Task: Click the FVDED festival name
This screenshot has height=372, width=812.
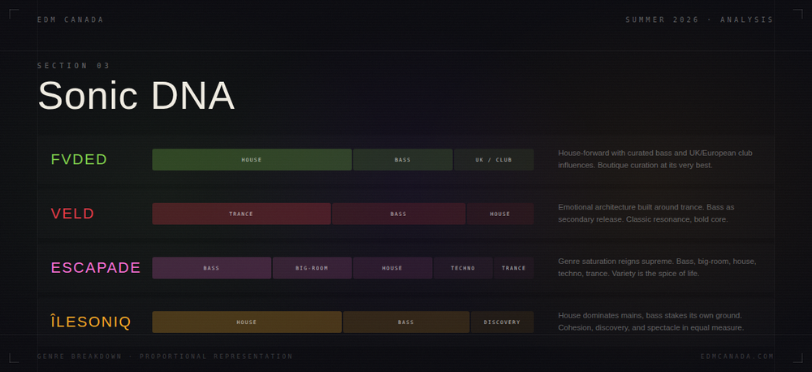Action: [x=80, y=159]
